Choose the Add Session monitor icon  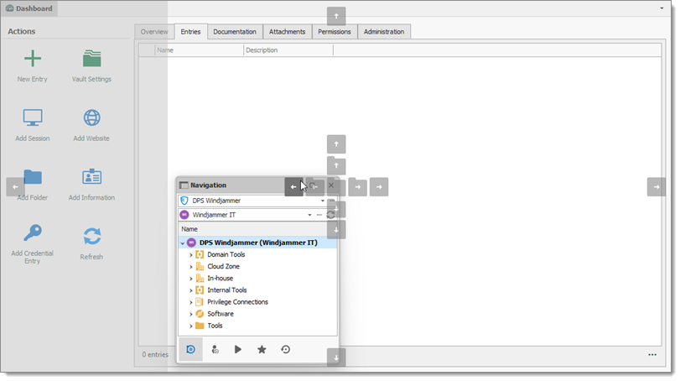(33, 117)
